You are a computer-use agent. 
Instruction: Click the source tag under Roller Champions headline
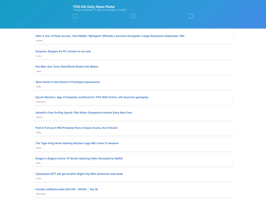(39, 117)
